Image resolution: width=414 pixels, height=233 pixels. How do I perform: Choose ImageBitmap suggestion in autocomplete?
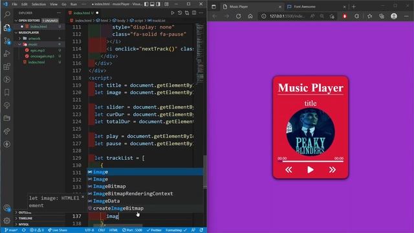point(145,186)
